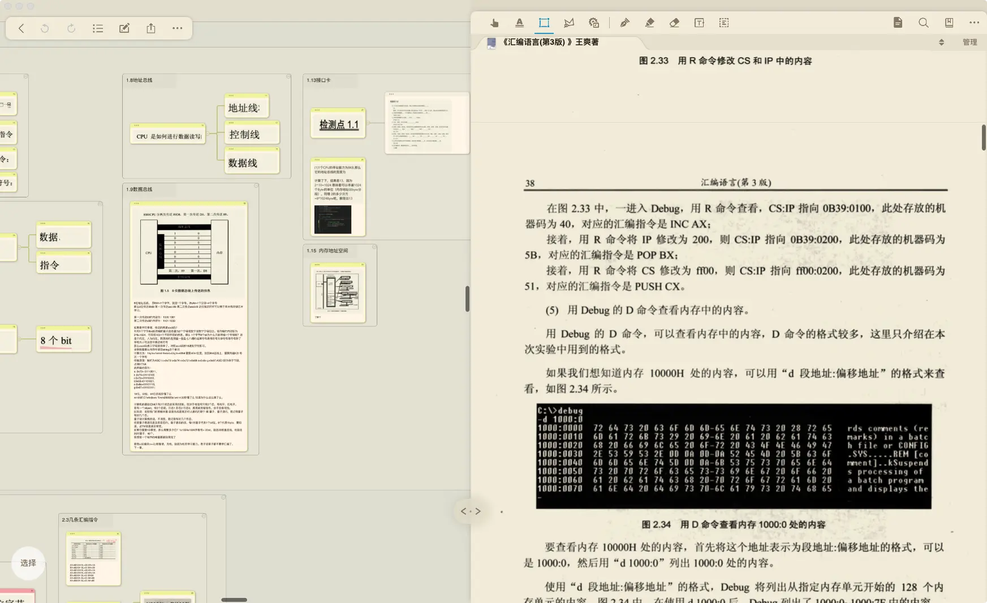Image resolution: width=987 pixels, height=603 pixels.
Task: Click the 选择 round button
Action: (28, 563)
